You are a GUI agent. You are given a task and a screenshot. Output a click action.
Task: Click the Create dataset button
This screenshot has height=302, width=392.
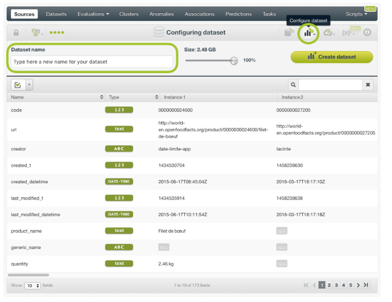click(x=332, y=57)
